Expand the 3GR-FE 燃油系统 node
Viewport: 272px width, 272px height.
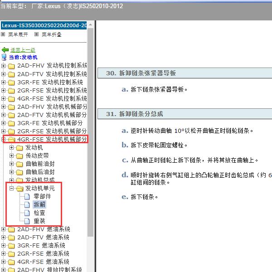pyautogui.click(x=3, y=245)
